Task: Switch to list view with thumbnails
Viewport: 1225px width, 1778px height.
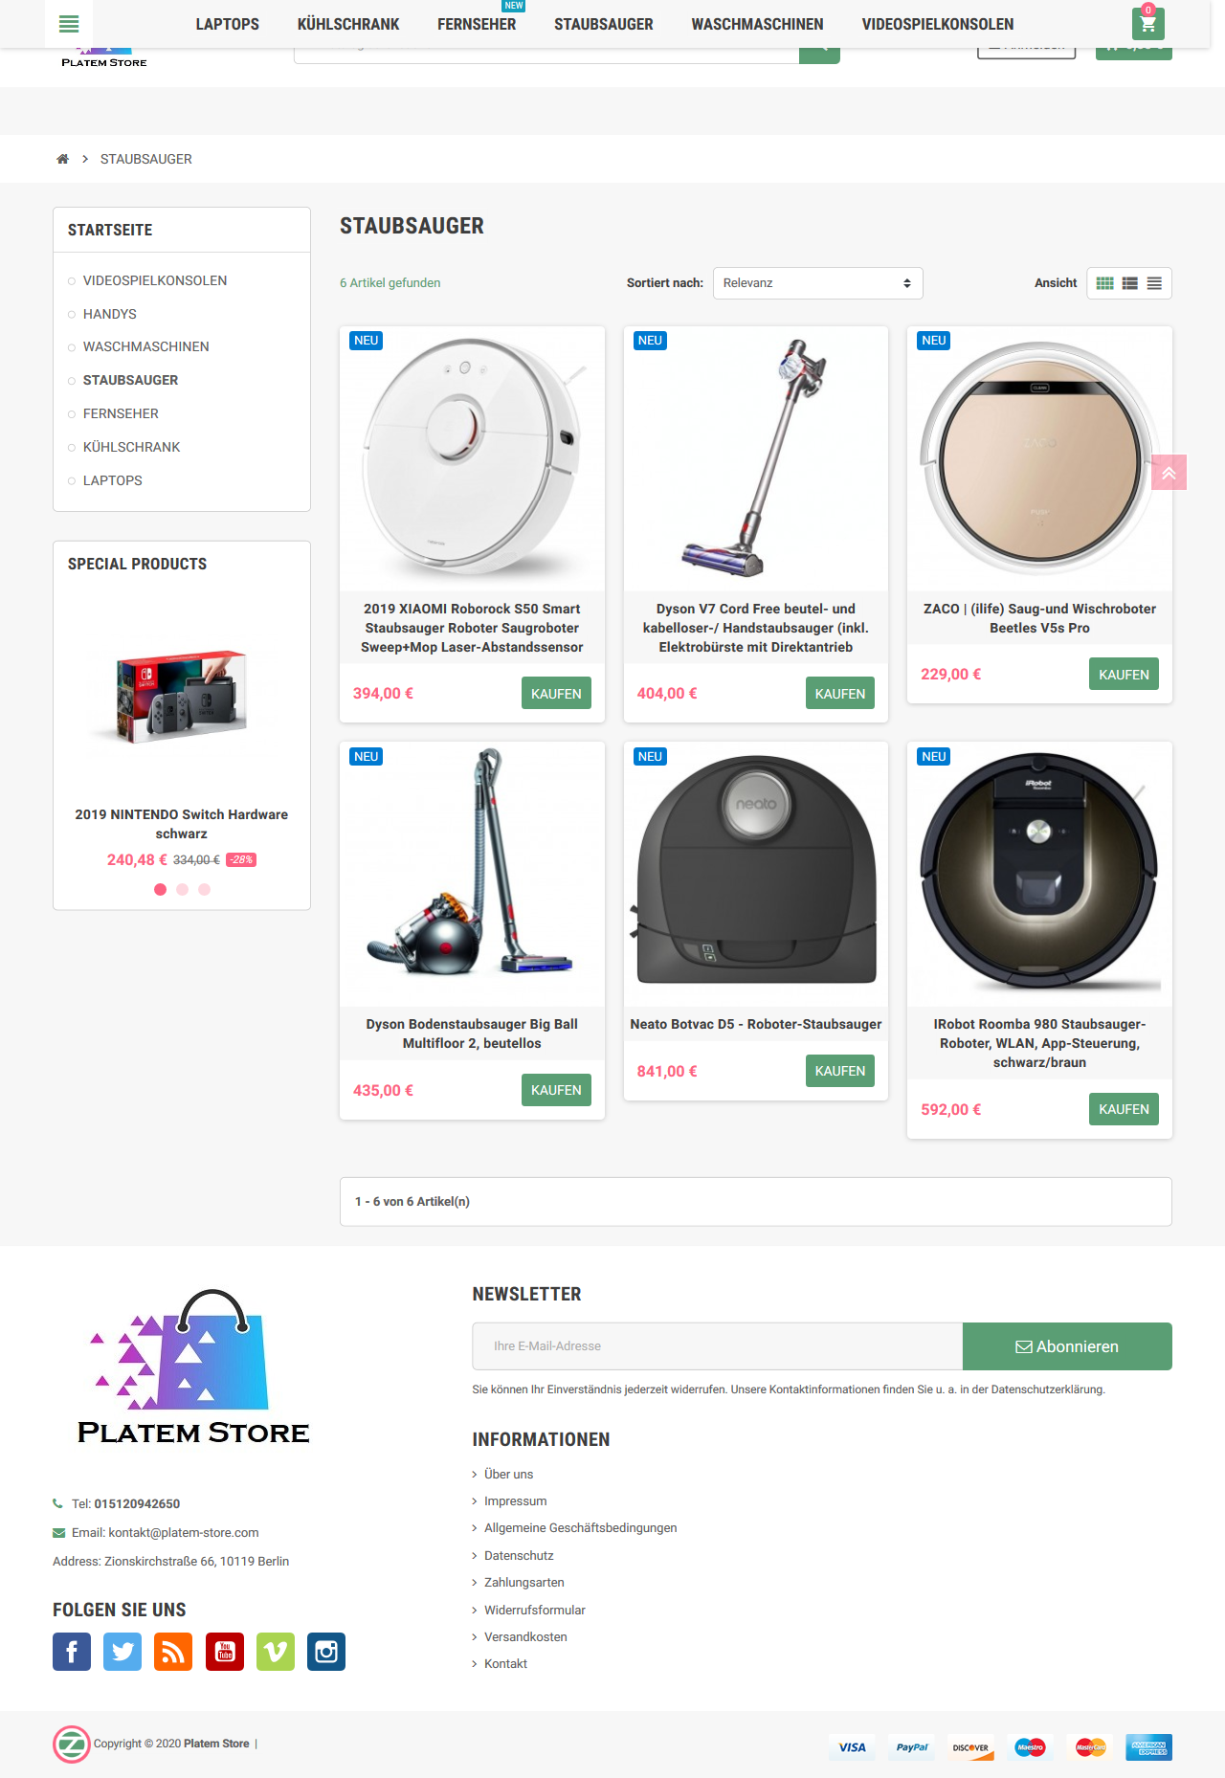Action: 1129,283
